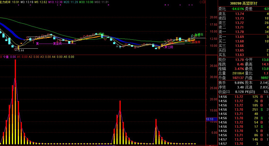Select the 买三 13.66 bid row
This screenshot has width=269, height=146.
click(x=244, y=46)
